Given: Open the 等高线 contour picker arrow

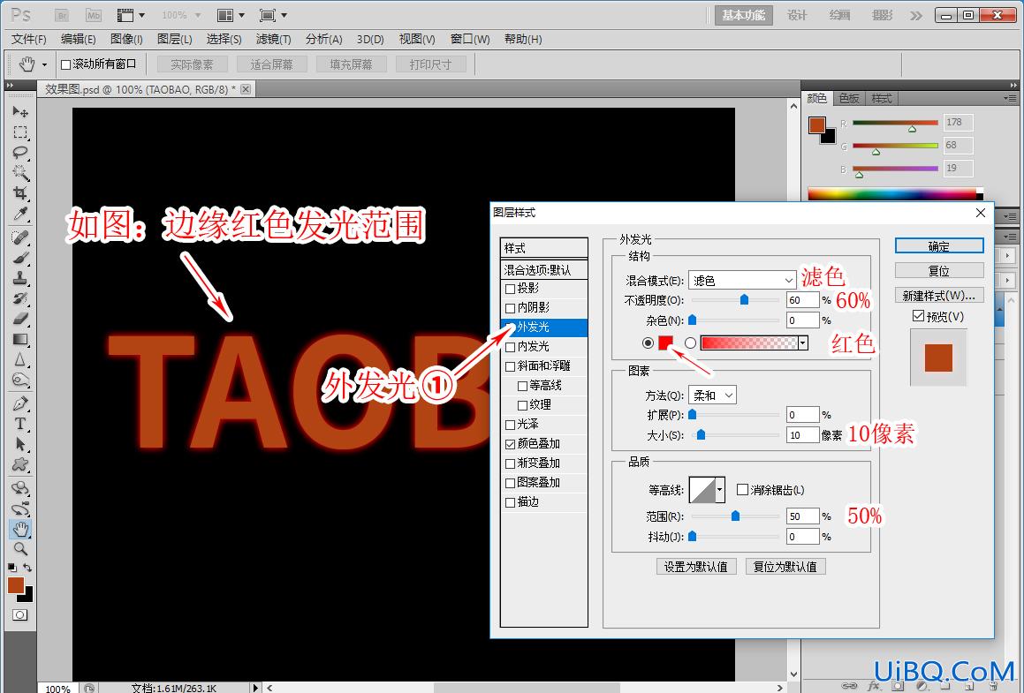Looking at the screenshot, I should 720,489.
